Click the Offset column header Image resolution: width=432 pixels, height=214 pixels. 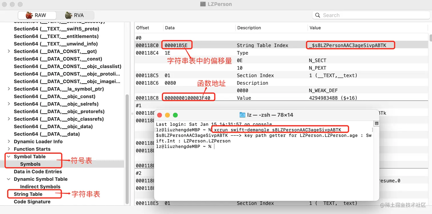(143, 28)
